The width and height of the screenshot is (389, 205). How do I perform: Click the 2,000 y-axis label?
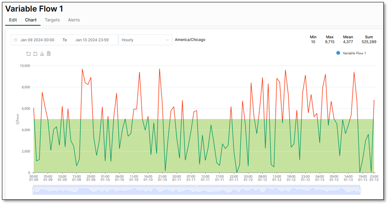[26, 151]
